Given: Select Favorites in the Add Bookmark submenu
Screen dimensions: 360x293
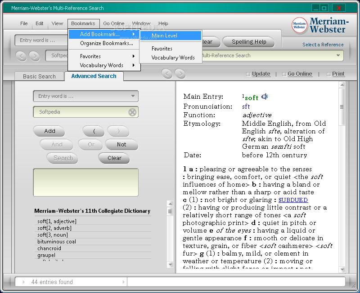Looking at the screenshot, I should coord(171,49).
